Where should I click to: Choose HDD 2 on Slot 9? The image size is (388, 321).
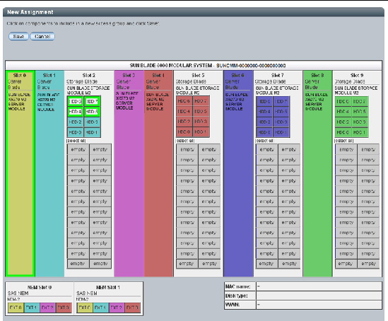343,122
